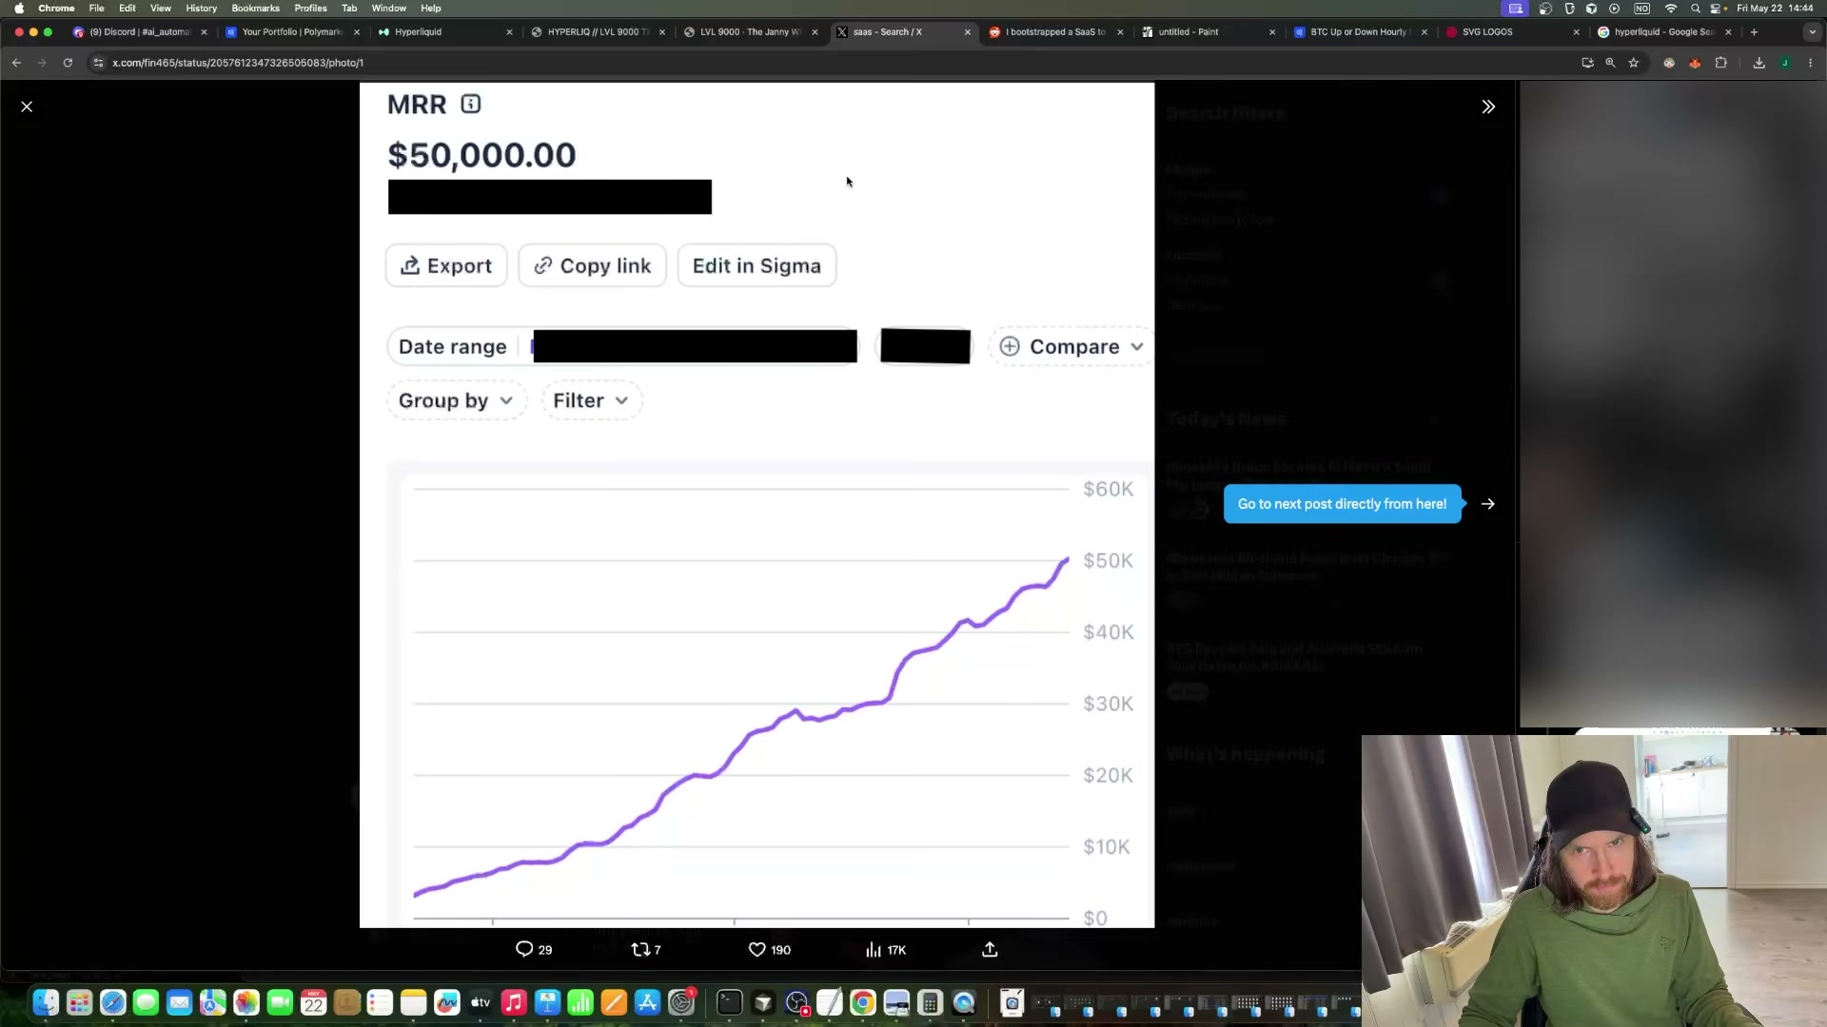Viewport: 1827px width, 1027px height.
Task: Open the View menu in the menu bar
Action: (161, 9)
